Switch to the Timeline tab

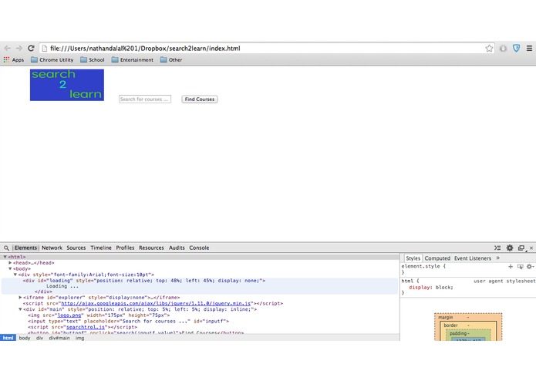pos(101,248)
